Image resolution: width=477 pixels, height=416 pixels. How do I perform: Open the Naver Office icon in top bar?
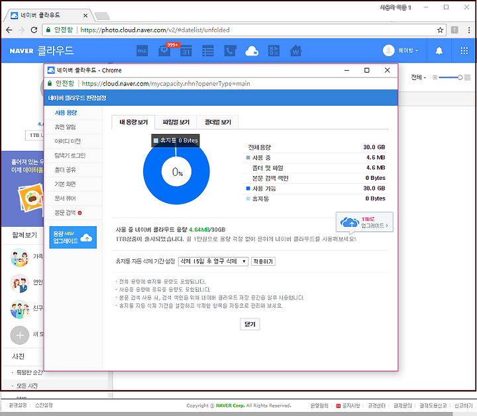click(x=274, y=51)
